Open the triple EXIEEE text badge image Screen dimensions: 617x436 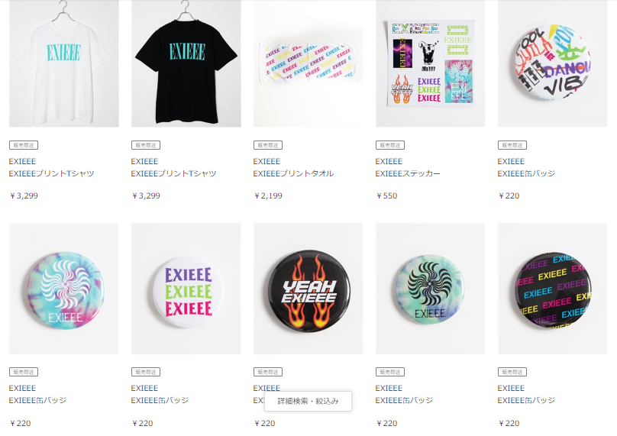pyautogui.click(x=186, y=289)
